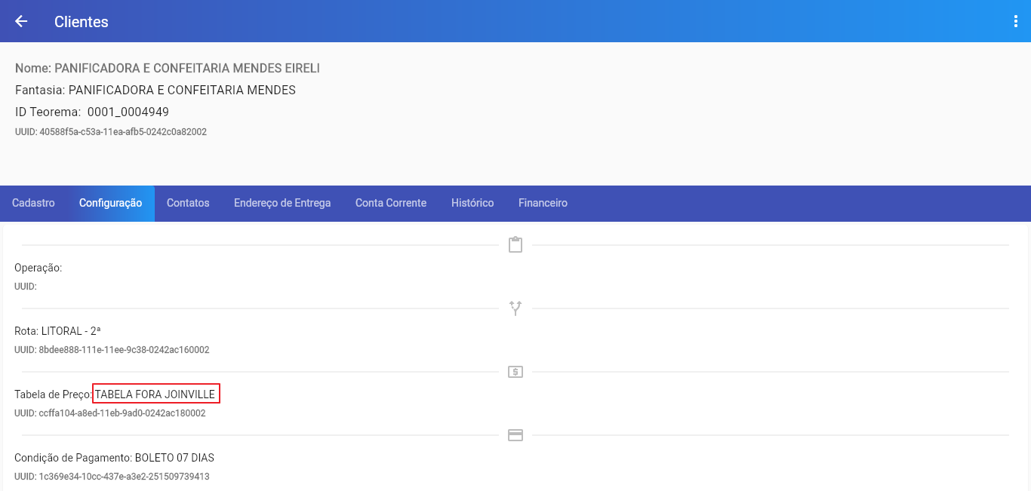Switch to the Financeiro tab
Screen dimensions: 1031x491
coord(543,203)
